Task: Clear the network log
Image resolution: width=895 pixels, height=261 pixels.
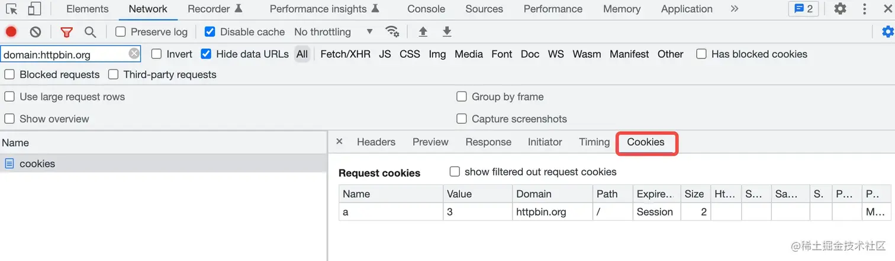Action: pyautogui.click(x=36, y=32)
